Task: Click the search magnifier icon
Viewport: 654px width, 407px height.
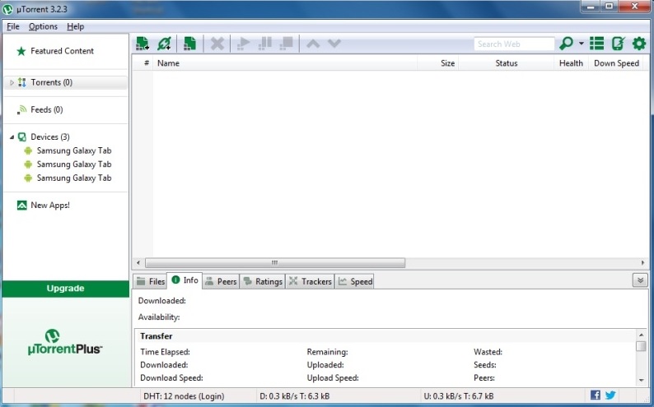Action: 566,44
